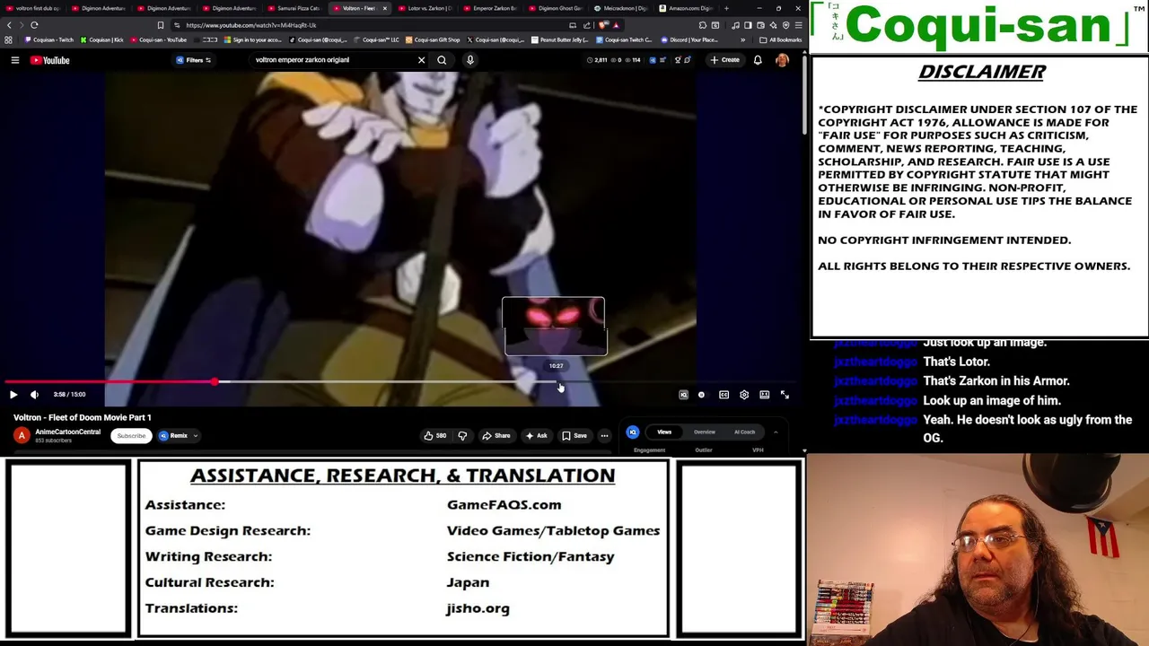Click the video title Voltron - Fleet of Doom
The image size is (1149, 646).
click(83, 417)
